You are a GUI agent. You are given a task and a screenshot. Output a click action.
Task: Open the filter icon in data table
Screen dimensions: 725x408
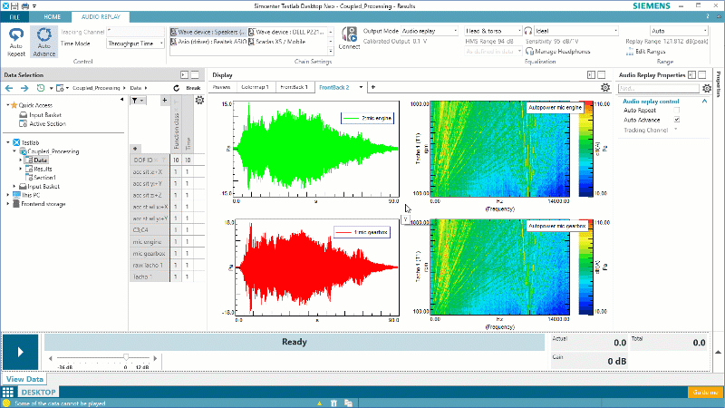click(134, 101)
